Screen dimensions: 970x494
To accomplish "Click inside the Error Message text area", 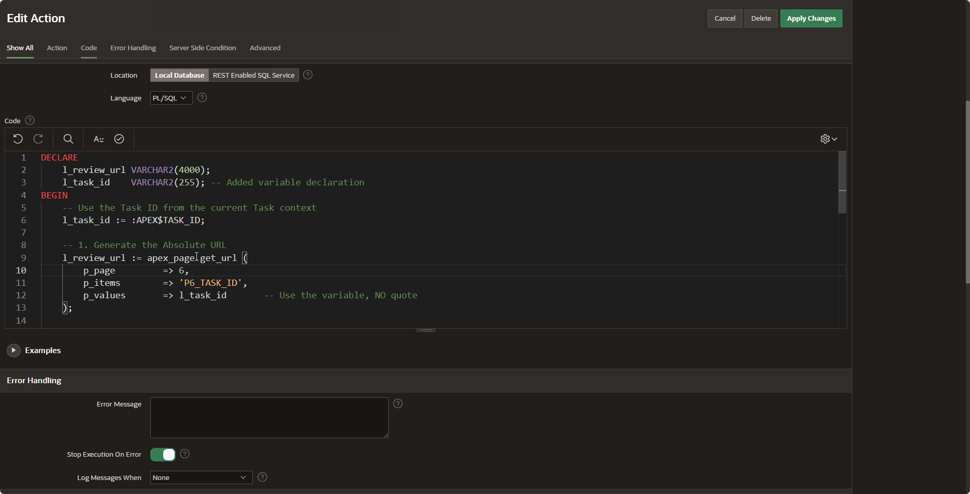I will (269, 417).
